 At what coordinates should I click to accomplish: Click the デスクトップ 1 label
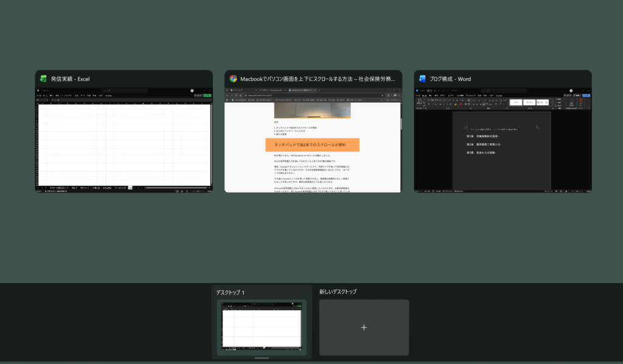[230, 292]
